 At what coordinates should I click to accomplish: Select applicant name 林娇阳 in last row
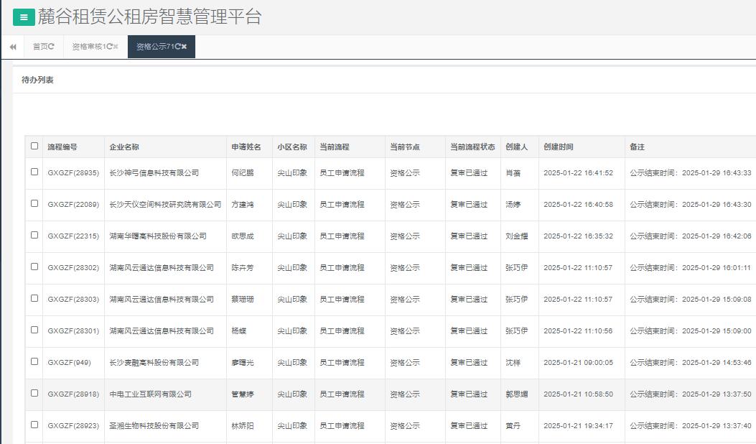(x=242, y=425)
